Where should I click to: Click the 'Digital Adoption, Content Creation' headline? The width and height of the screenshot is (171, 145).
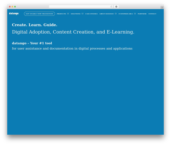click(x=73, y=32)
